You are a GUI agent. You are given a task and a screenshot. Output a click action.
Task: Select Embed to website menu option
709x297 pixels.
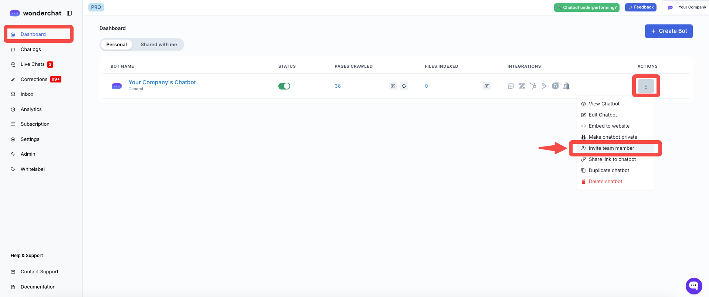(609, 126)
